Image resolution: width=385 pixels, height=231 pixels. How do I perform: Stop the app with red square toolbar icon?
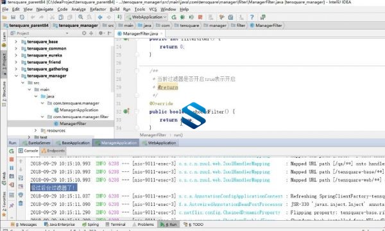coord(200,17)
